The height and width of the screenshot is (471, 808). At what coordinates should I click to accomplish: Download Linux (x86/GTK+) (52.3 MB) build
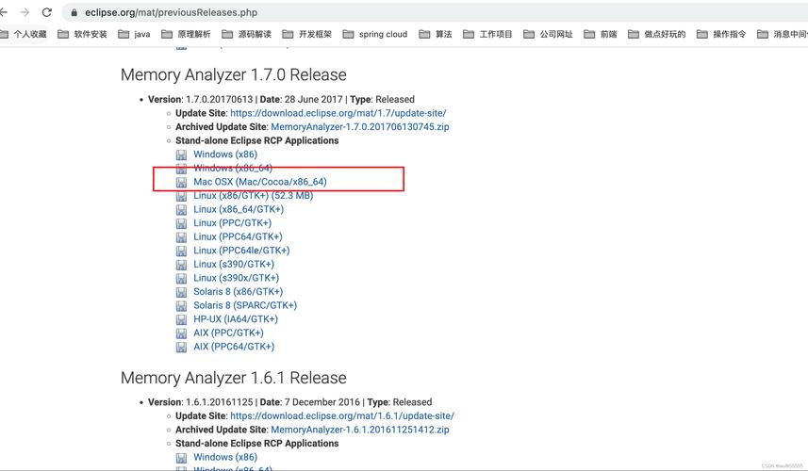(253, 196)
